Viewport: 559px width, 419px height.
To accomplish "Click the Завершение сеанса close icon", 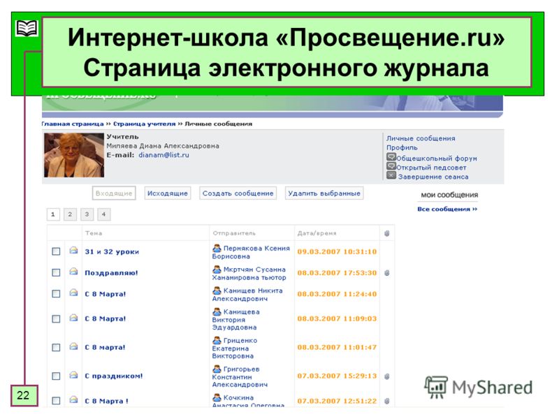I will pos(391,175).
